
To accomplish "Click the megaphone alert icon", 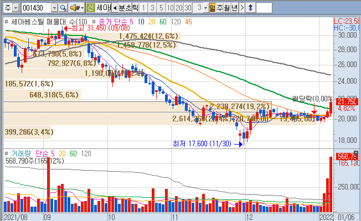I will point(75,8).
